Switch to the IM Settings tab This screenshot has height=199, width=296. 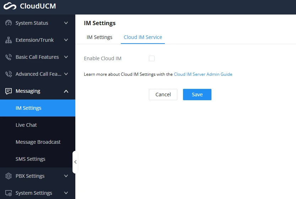[x=99, y=37]
